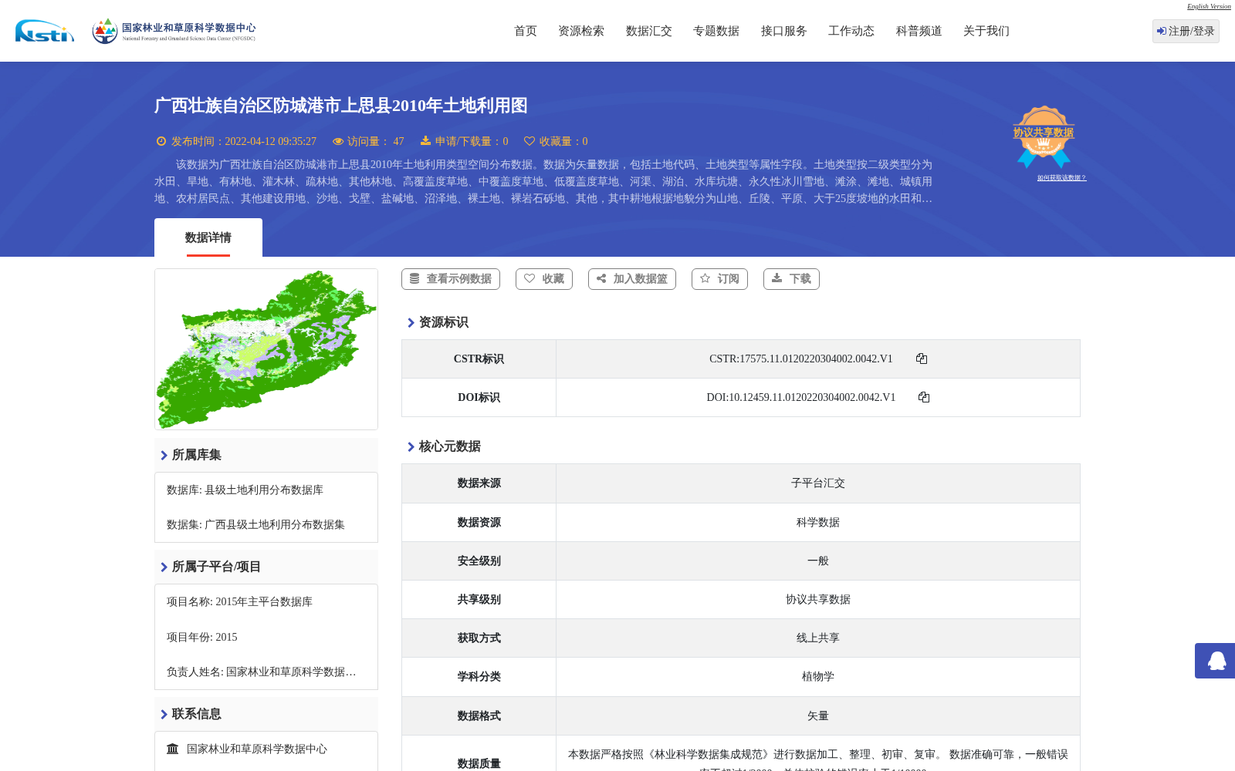Click 加入数据篮 button

point(632,279)
